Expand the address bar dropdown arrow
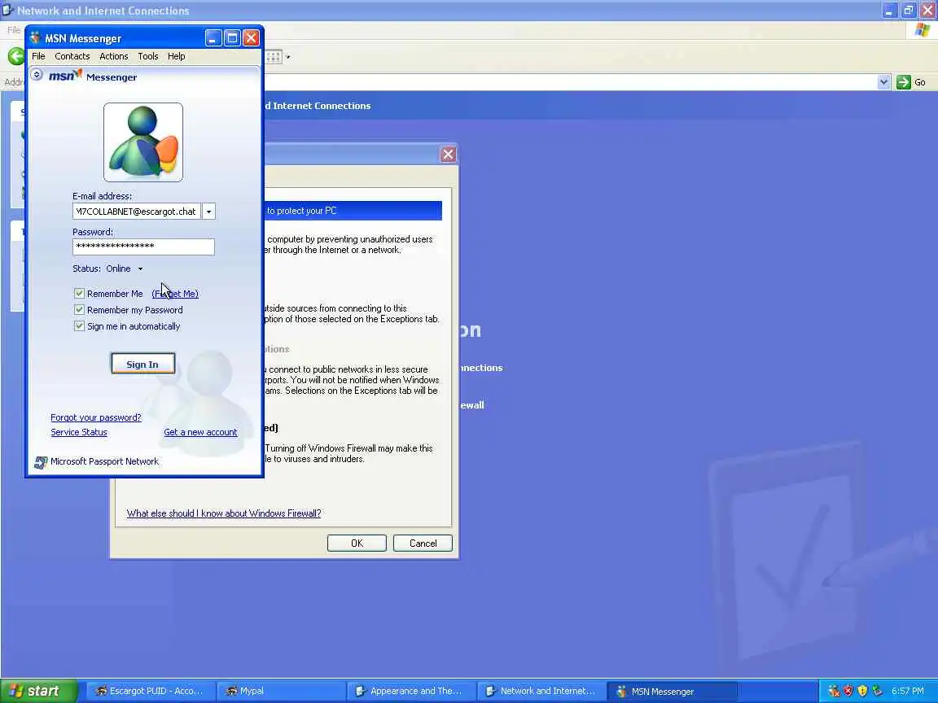 [x=883, y=82]
